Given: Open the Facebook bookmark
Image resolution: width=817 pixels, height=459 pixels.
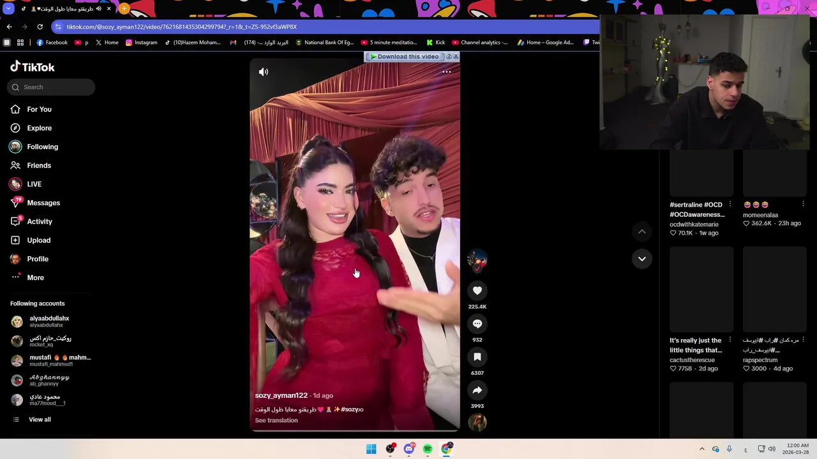Looking at the screenshot, I should pos(52,43).
